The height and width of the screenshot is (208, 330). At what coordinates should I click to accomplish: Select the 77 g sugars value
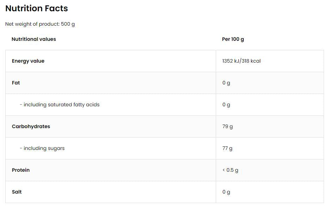pos(227,148)
